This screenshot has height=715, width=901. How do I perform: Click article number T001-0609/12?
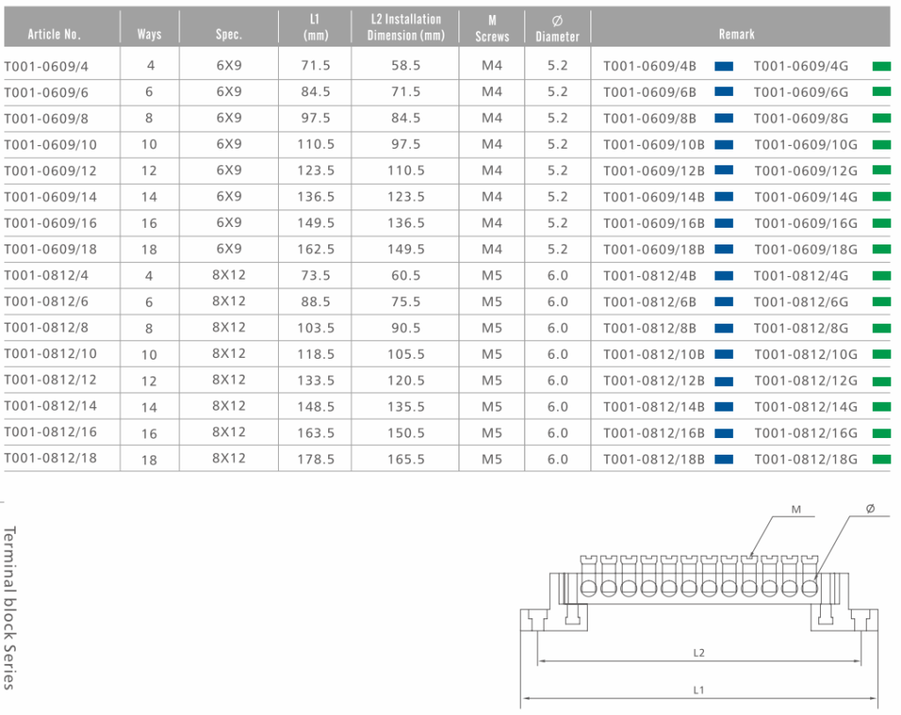click(50, 171)
